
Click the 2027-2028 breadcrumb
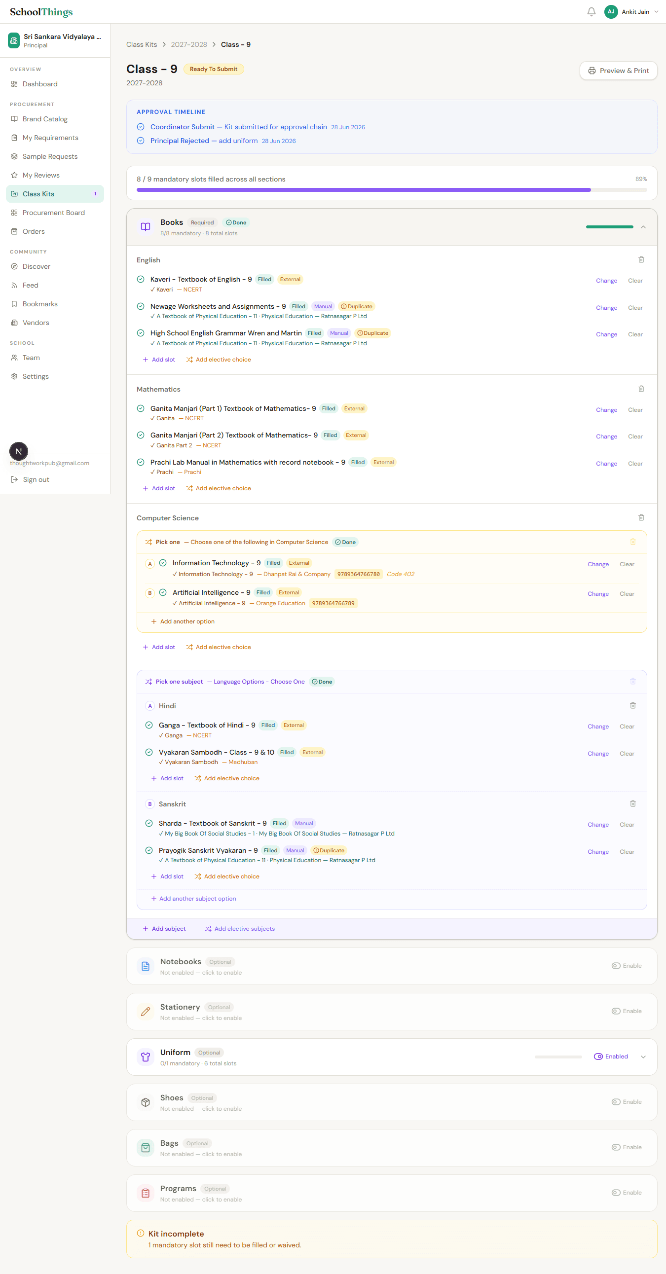[189, 44]
